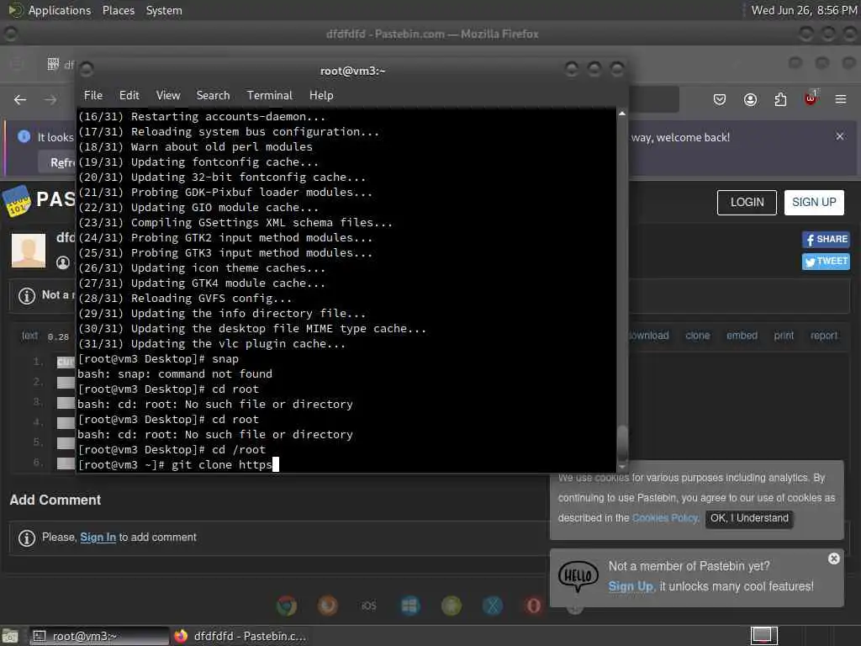Click the Windows icon at page bottom

point(410,606)
